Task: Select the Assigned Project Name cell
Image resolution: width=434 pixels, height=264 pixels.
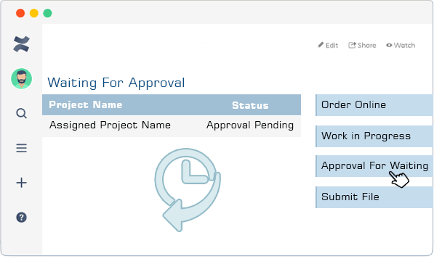Action: pos(110,125)
